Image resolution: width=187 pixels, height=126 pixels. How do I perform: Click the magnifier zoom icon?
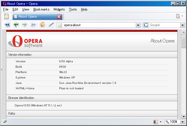click(167, 122)
